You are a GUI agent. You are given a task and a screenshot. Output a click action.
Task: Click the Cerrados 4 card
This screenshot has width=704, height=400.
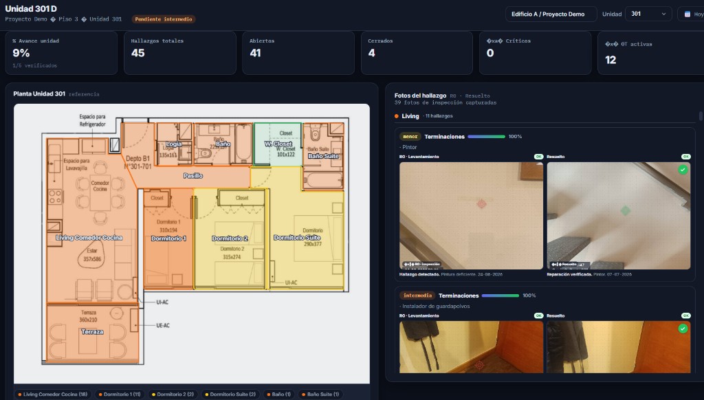[x=417, y=52]
